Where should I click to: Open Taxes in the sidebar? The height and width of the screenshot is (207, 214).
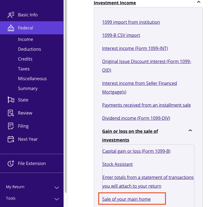[24, 69]
